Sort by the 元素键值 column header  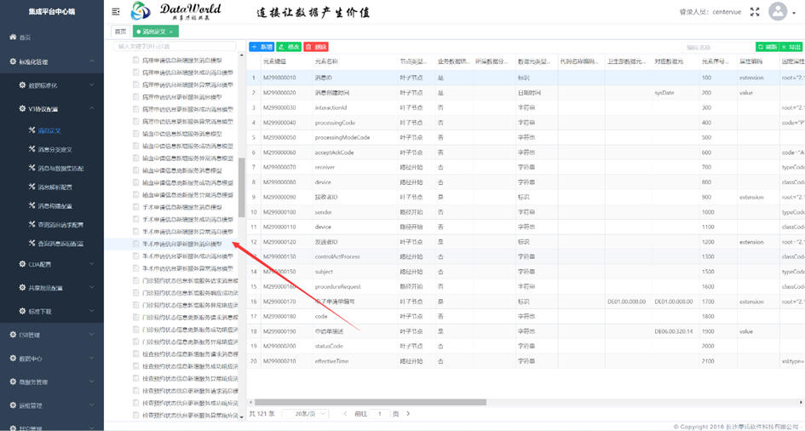pyautogui.click(x=274, y=61)
